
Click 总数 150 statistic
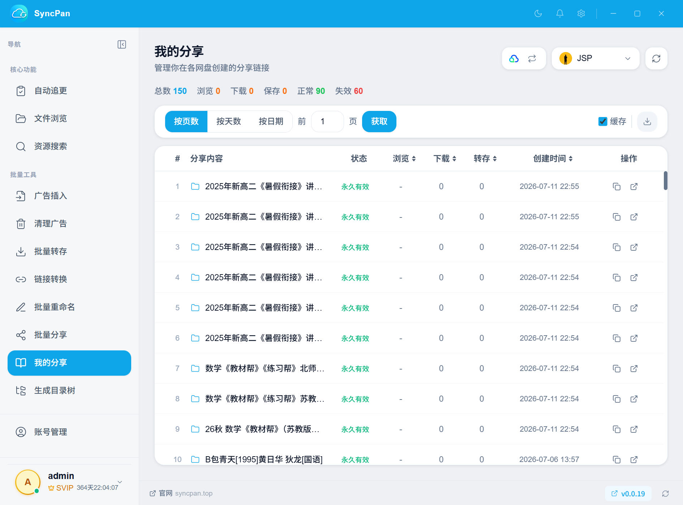(x=171, y=91)
